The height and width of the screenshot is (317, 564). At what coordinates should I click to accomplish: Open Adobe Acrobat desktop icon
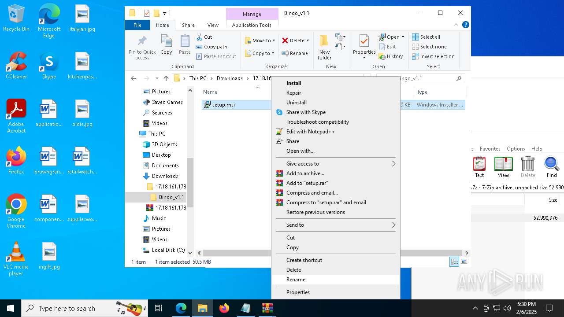point(16,116)
